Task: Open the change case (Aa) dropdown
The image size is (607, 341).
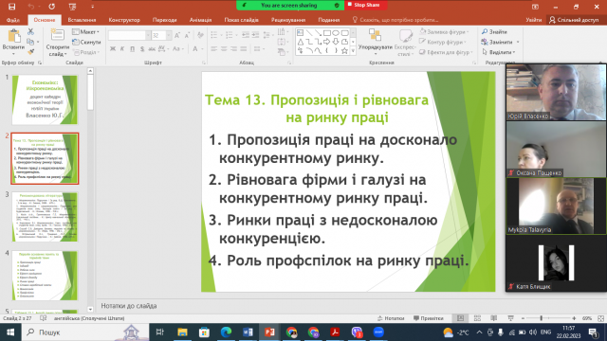Action: [177, 48]
